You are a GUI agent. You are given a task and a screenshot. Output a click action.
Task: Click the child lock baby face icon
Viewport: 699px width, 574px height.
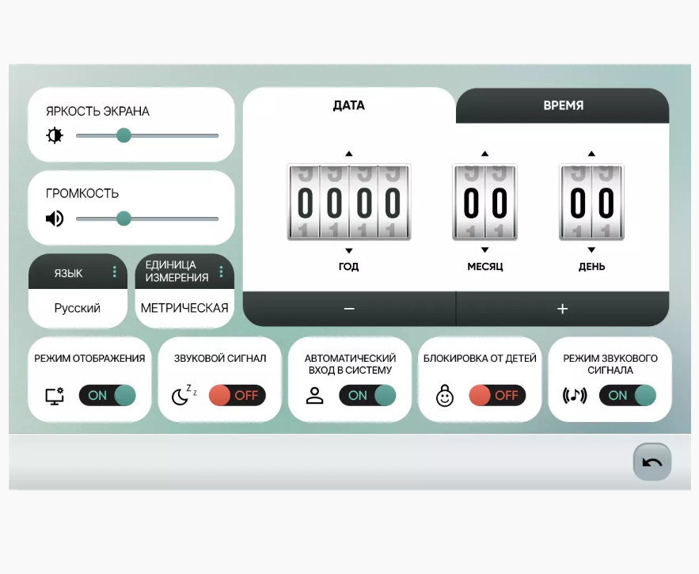click(x=445, y=396)
